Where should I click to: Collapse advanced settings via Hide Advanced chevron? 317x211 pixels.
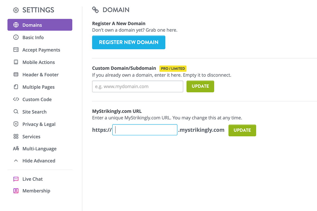click(16, 160)
